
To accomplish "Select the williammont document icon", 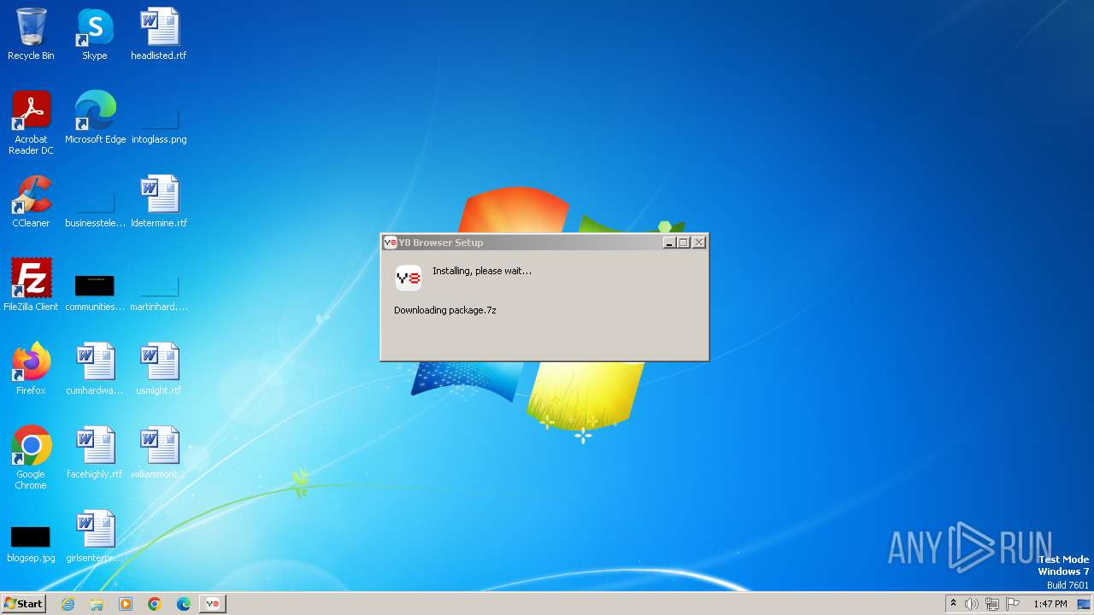I will coord(159,453).
